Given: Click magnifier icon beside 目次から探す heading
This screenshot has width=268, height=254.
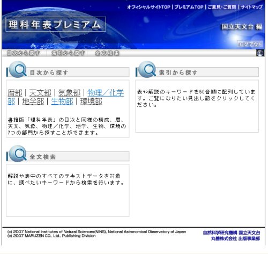Looking at the screenshot, I should 18,69.
